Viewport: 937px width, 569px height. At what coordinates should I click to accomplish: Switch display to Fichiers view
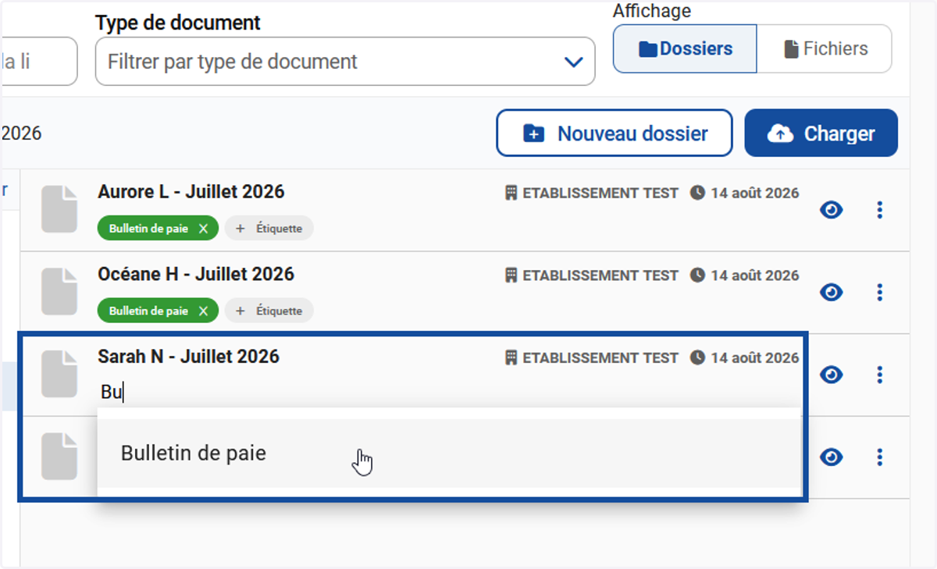(825, 48)
